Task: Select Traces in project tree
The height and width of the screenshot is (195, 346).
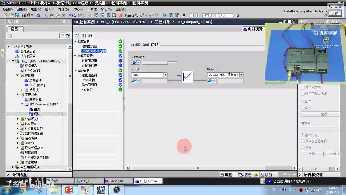Action: (29, 143)
